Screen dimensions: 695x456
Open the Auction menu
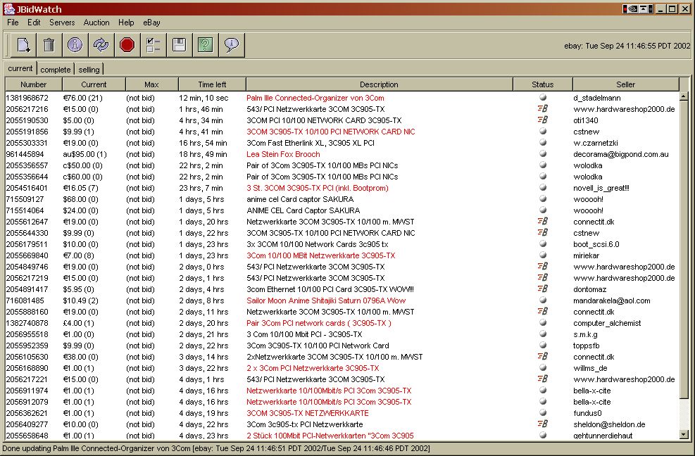pyautogui.click(x=96, y=22)
